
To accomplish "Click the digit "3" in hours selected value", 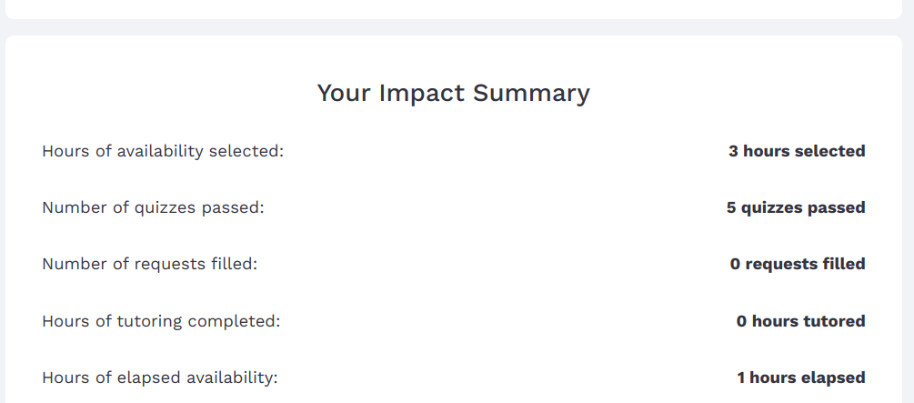I will (733, 151).
